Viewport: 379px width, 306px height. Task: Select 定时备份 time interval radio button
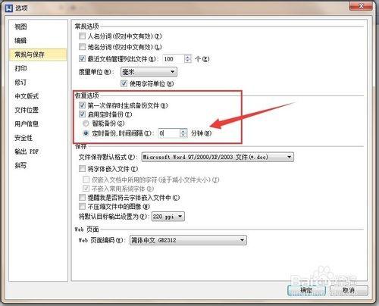(86, 133)
